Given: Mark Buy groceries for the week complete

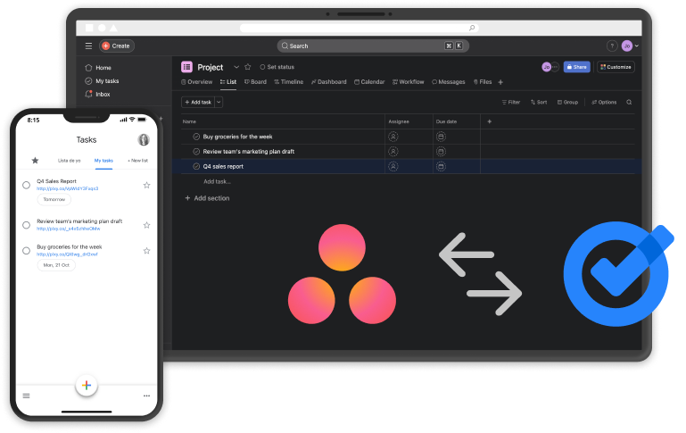Looking at the screenshot, I should click(x=196, y=137).
